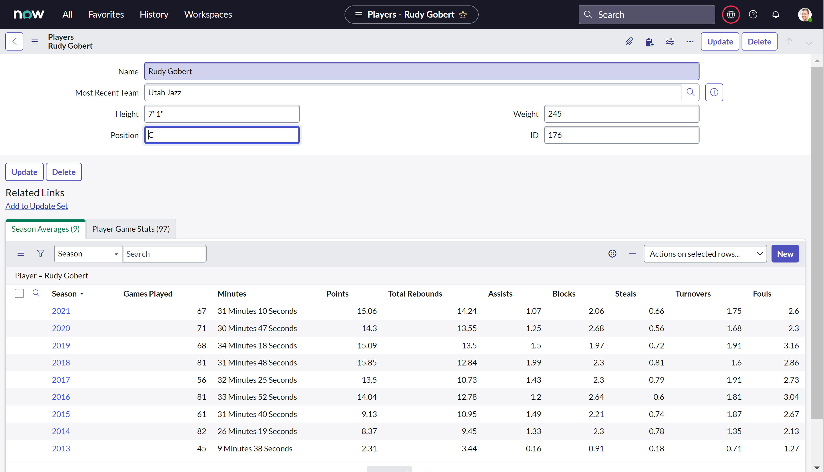Open the All navigation menu

[67, 15]
